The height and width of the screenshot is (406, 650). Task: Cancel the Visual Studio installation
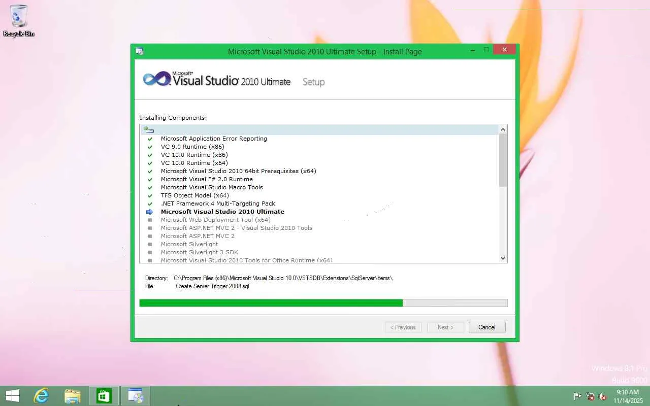pyautogui.click(x=487, y=327)
